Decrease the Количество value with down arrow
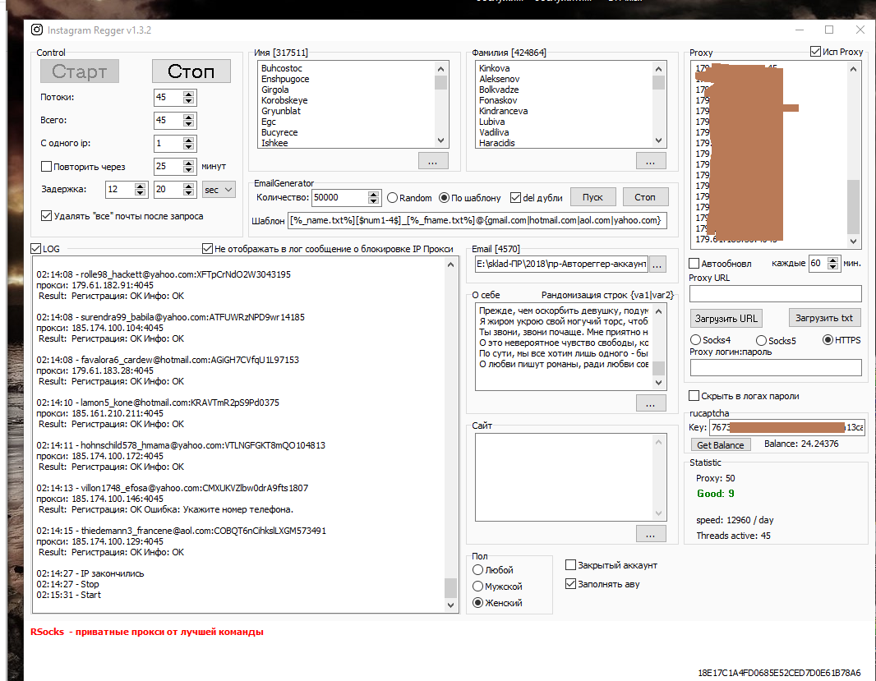This screenshot has width=876, height=681. 374,201
